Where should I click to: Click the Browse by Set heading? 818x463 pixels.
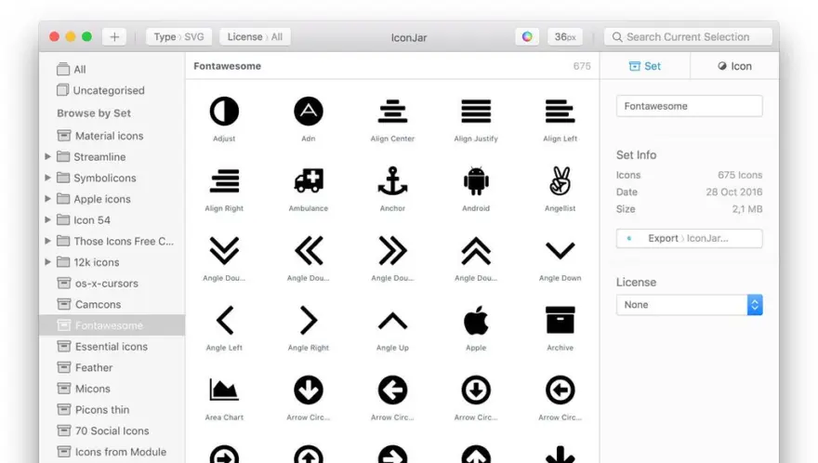point(94,113)
